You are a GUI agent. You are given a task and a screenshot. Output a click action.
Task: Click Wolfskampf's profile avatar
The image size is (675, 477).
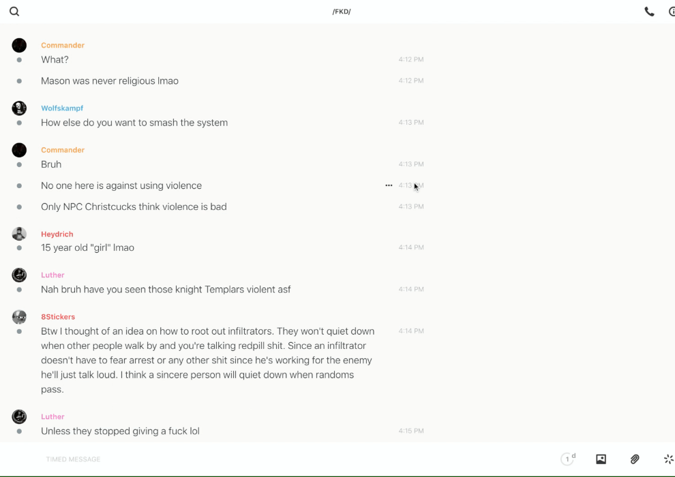19,108
